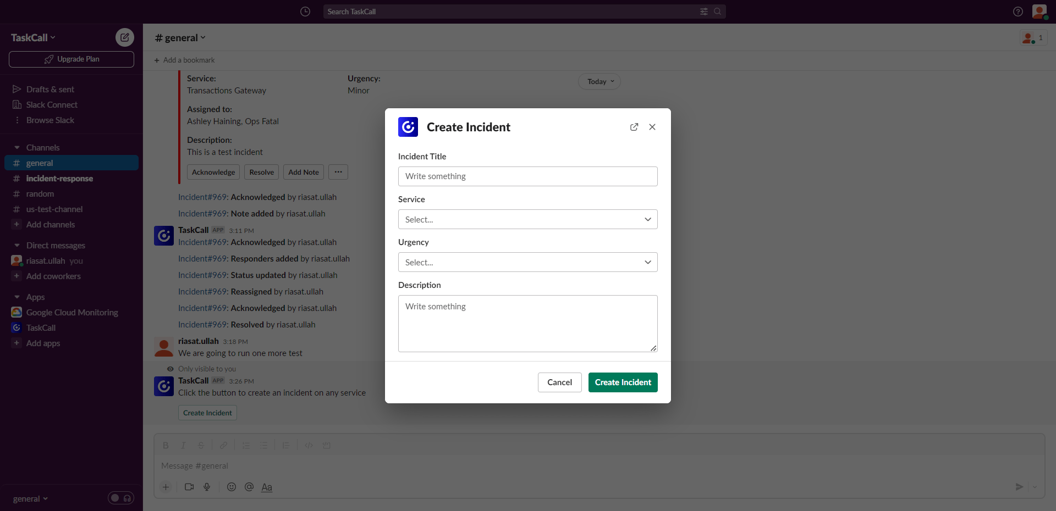This screenshot has height=511, width=1056.
Task: Insert inline code formatting
Action: (309, 446)
